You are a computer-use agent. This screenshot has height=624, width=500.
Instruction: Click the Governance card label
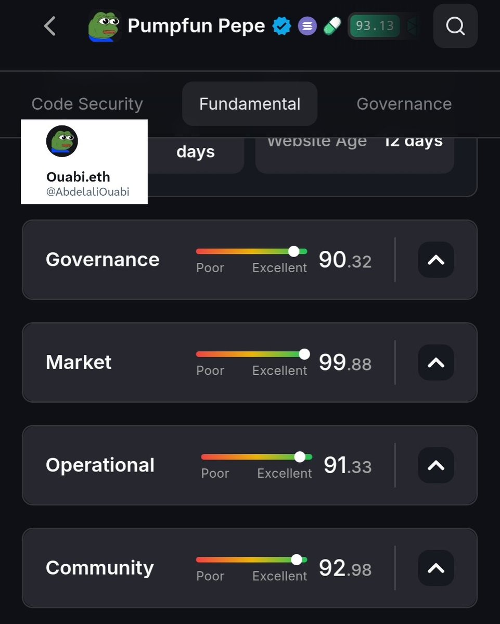coord(102,260)
